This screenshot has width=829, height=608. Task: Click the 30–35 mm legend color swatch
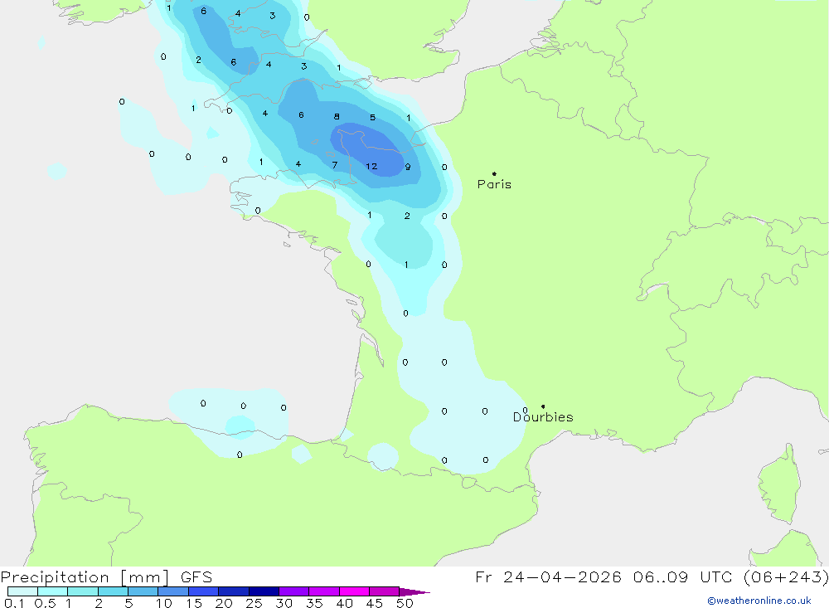[294, 591]
